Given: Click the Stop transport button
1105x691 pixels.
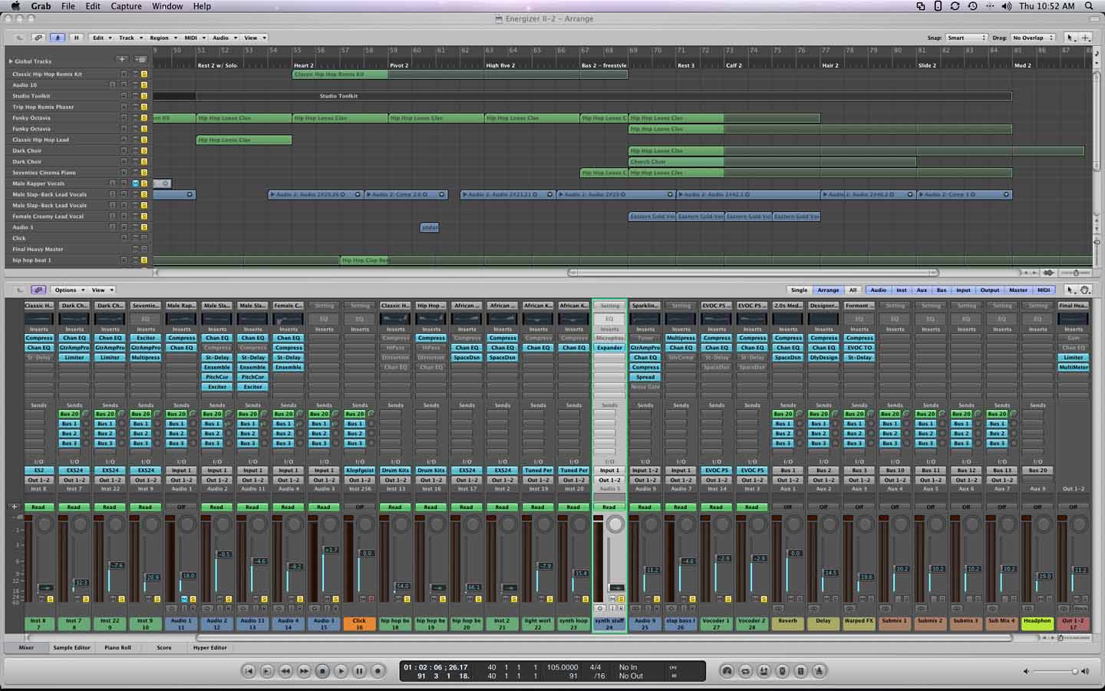Looking at the screenshot, I should coord(322,671).
